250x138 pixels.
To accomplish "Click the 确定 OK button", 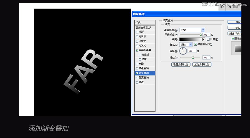I will tap(234, 22).
